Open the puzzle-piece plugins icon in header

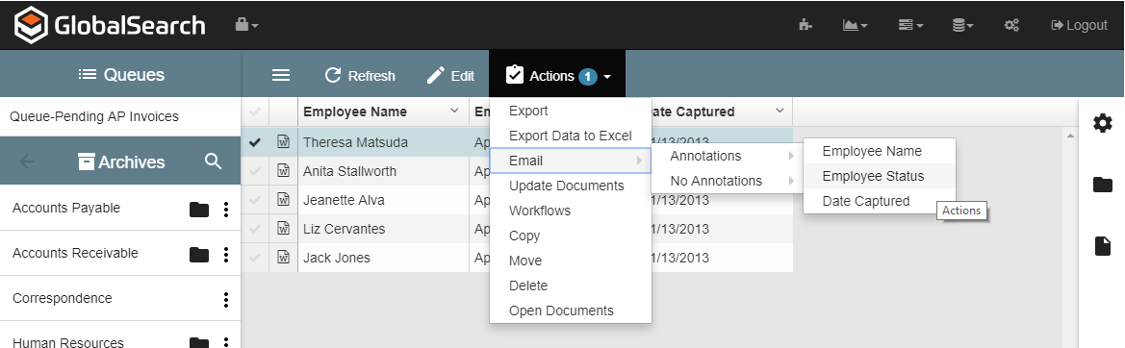pos(805,25)
